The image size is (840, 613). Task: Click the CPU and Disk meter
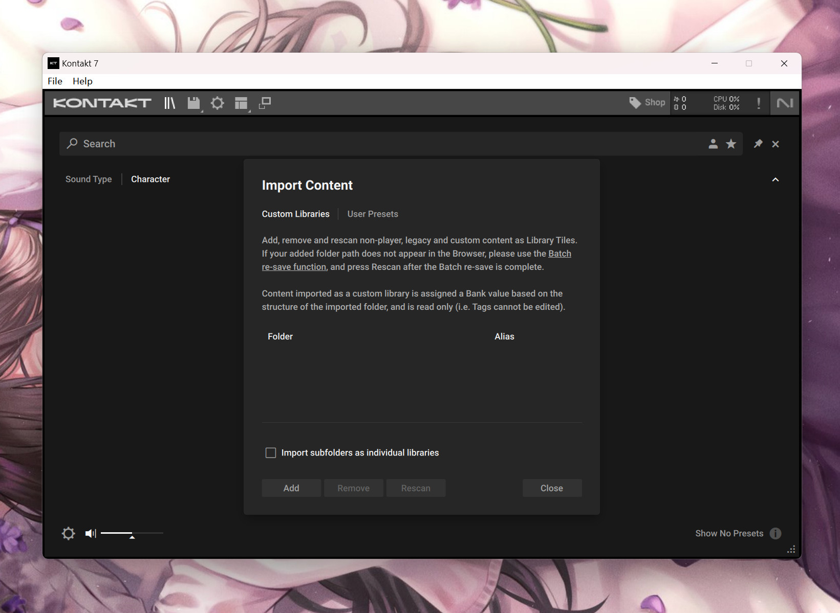[726, 103]
